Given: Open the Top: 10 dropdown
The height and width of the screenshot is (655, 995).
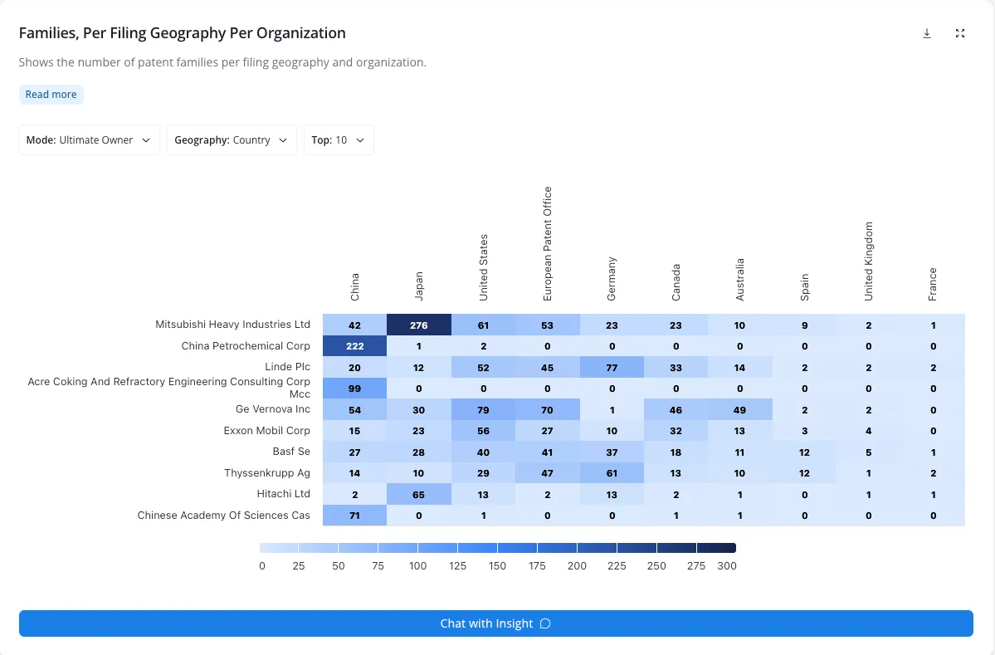Looking at the screenshot, I should click(339, 139).
